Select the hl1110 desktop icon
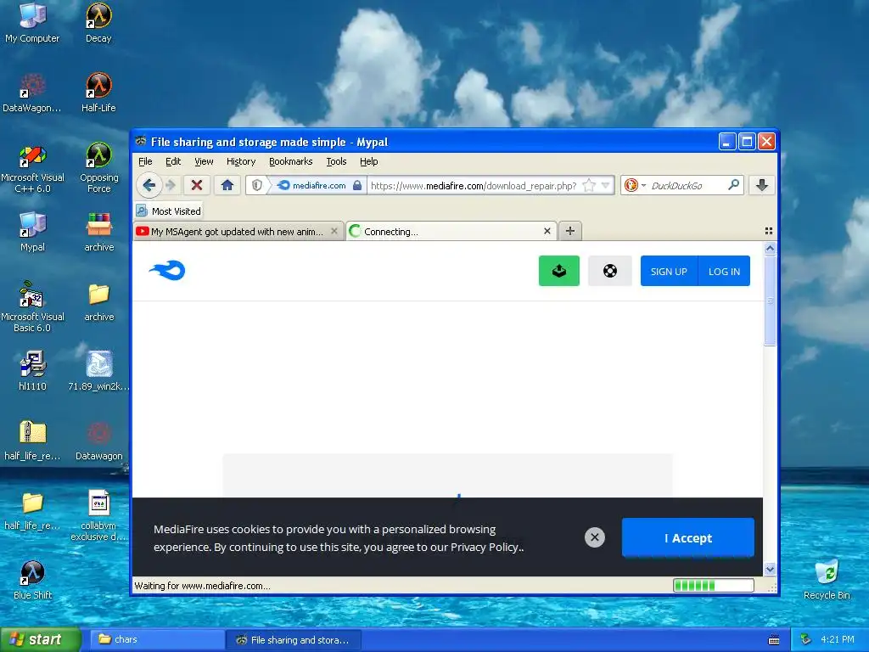The image size is (869, 652). [32, 371]
